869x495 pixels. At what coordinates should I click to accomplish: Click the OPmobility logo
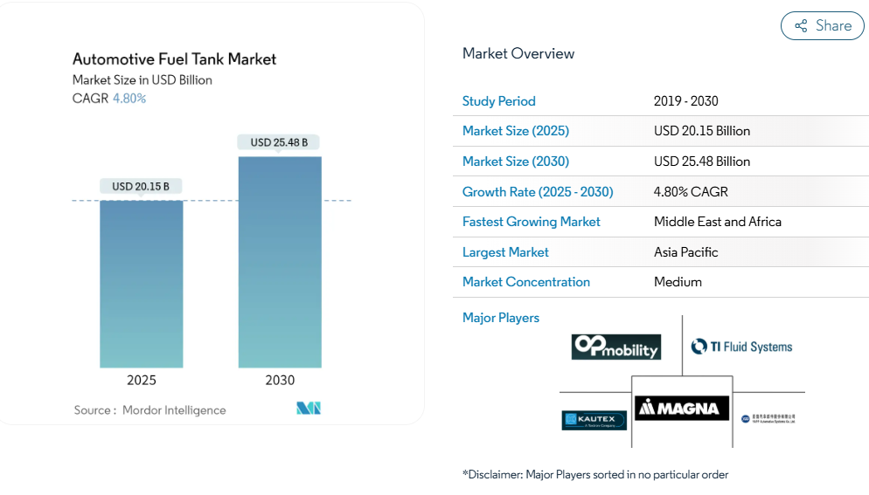click(x=615, y=347)
